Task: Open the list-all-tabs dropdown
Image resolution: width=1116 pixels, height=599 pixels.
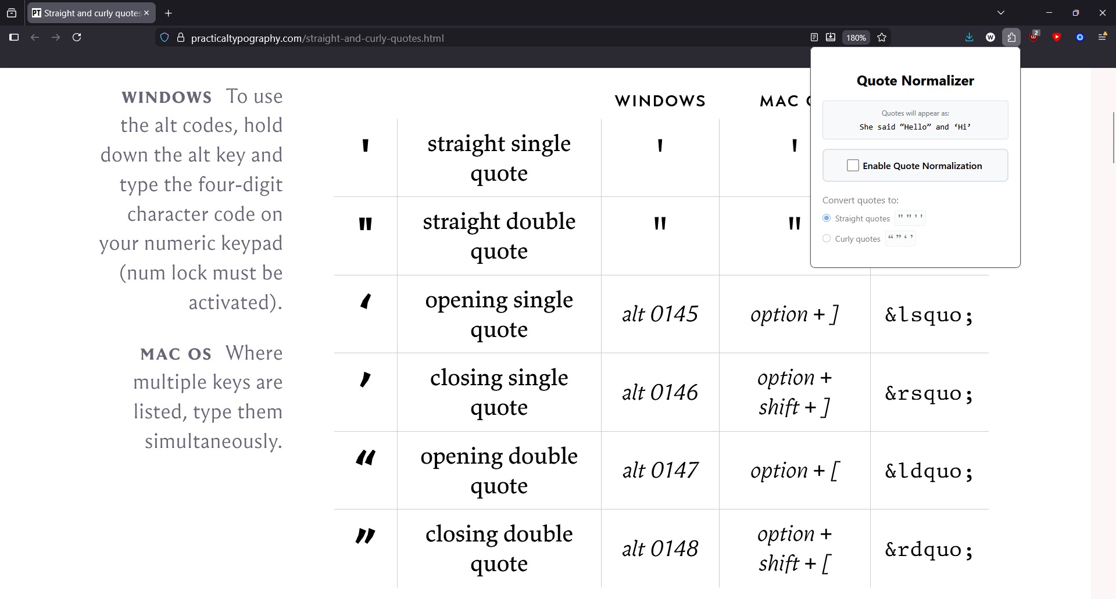Action: click(x=1001, y=12)
